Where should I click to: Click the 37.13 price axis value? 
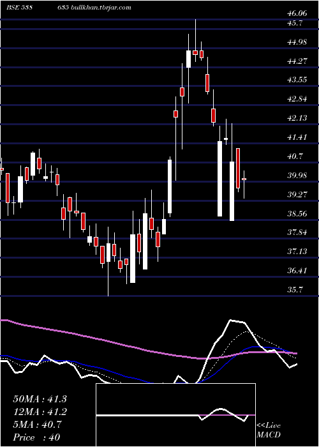click(x=297, y=252)
